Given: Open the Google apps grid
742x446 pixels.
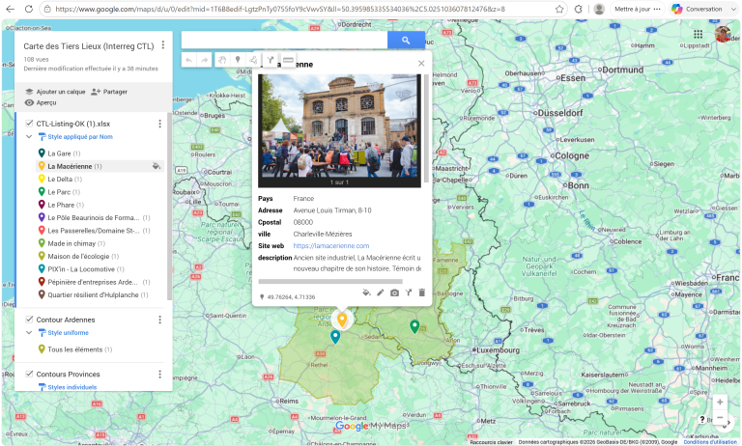Looking at the screenshot, I should click(698, 34).
